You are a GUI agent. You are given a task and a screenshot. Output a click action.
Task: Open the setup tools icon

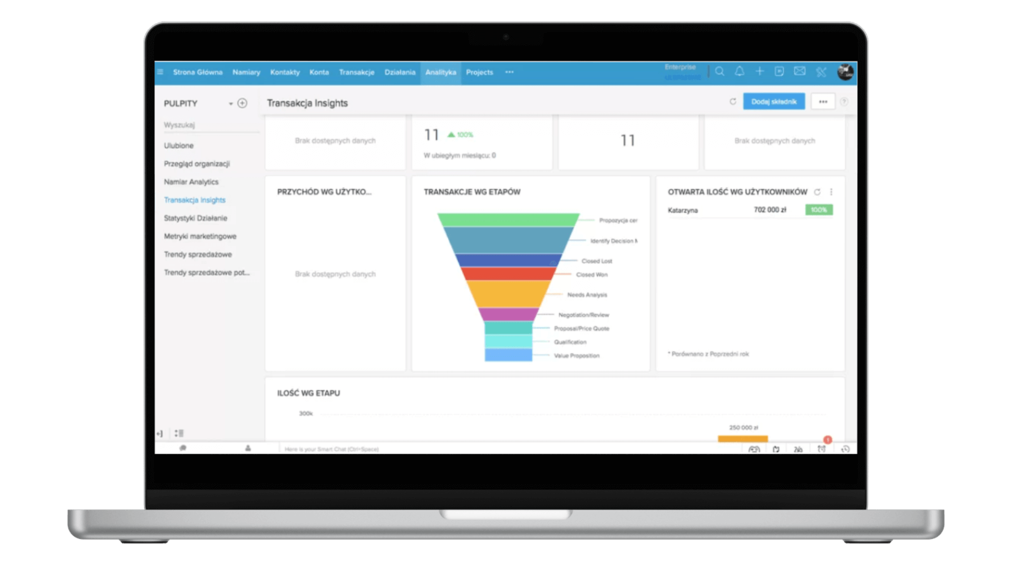coord(821,72)
